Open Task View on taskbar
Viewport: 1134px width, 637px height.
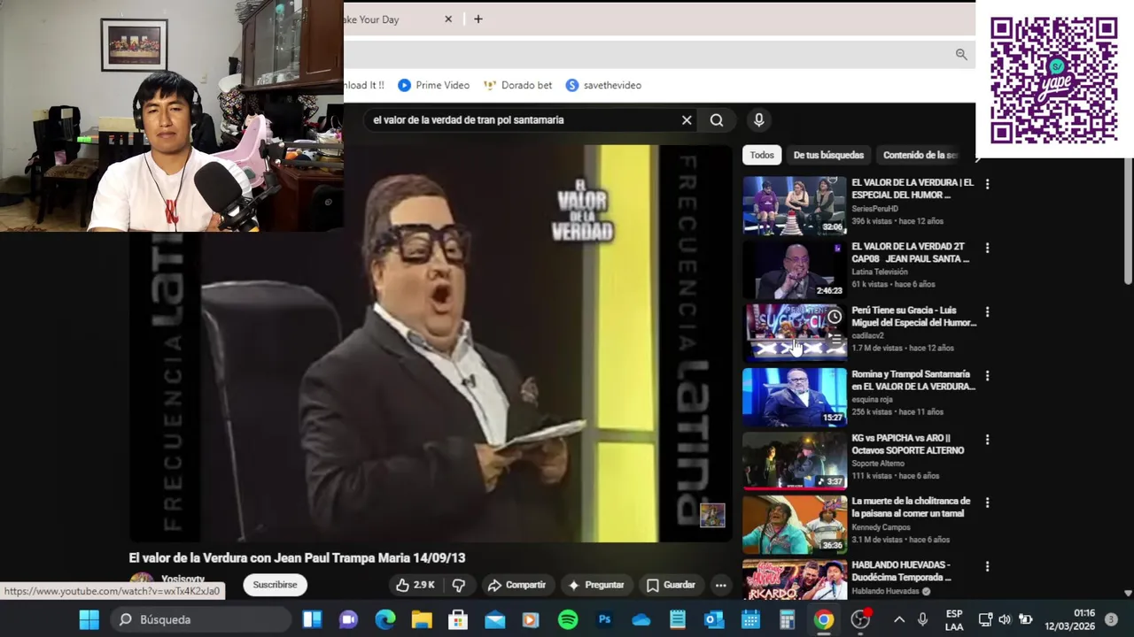(x=312, y=619)
